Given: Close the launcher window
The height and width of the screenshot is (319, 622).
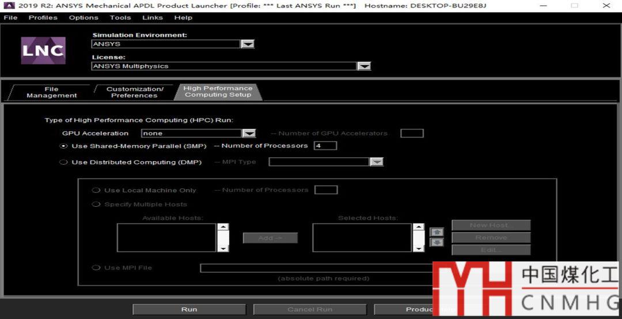Looking at the screenshot, I should pos(606,6).
